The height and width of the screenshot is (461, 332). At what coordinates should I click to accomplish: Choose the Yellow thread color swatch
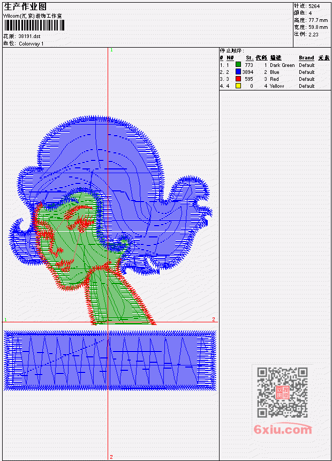238,86
